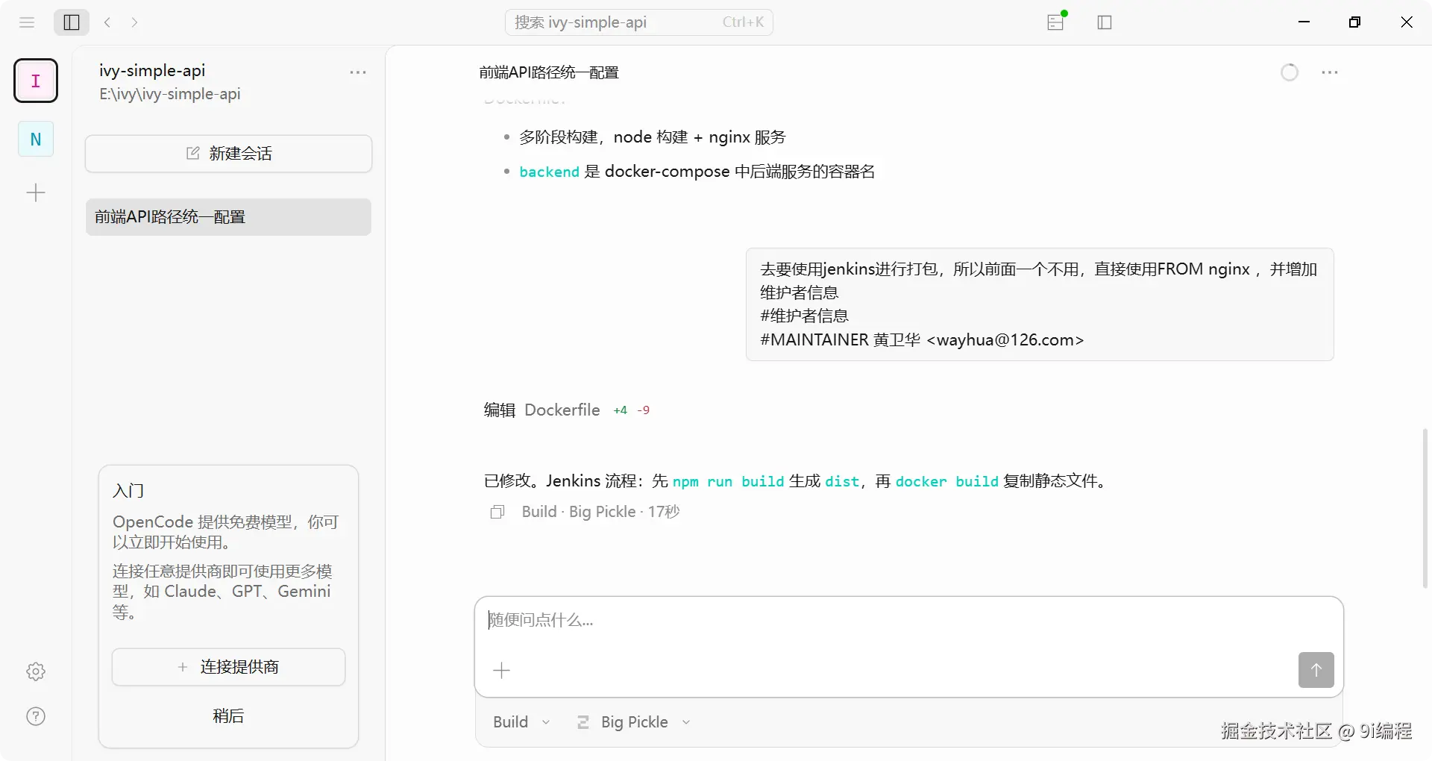1432x761 pixels.
Task: Send message with up-arrow button
Action: click(x=1316, y=670)
